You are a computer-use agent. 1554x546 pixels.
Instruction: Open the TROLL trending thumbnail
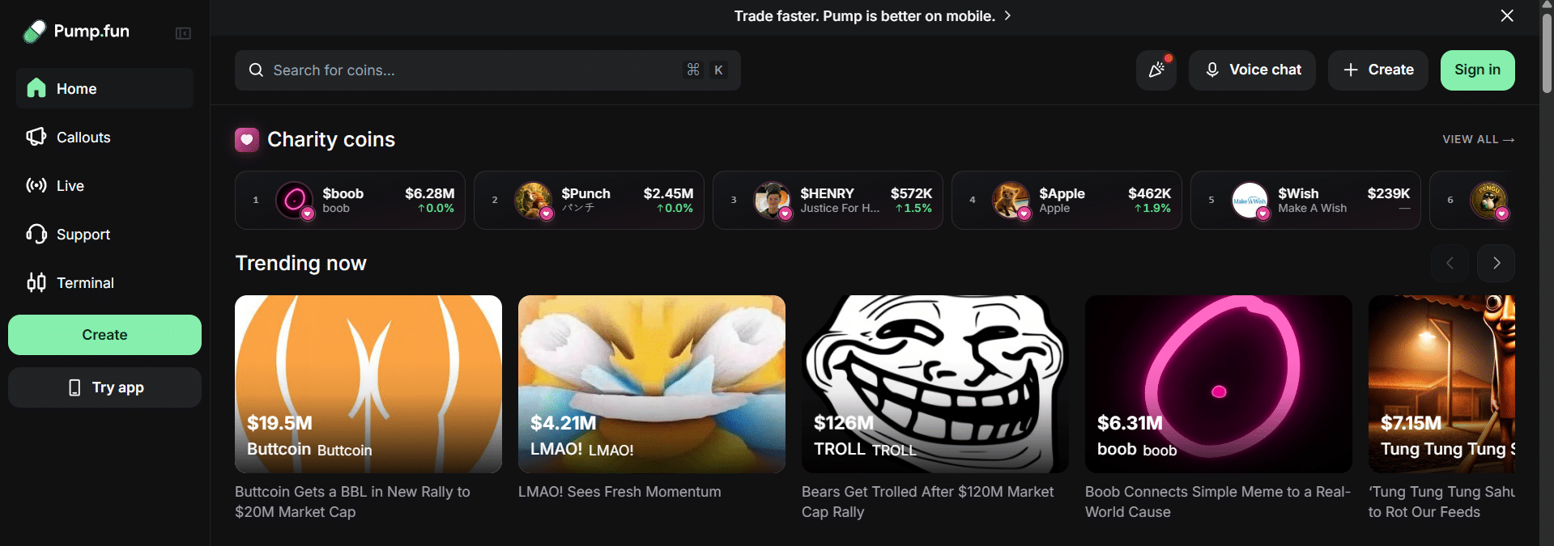click(x=935, y=384)
